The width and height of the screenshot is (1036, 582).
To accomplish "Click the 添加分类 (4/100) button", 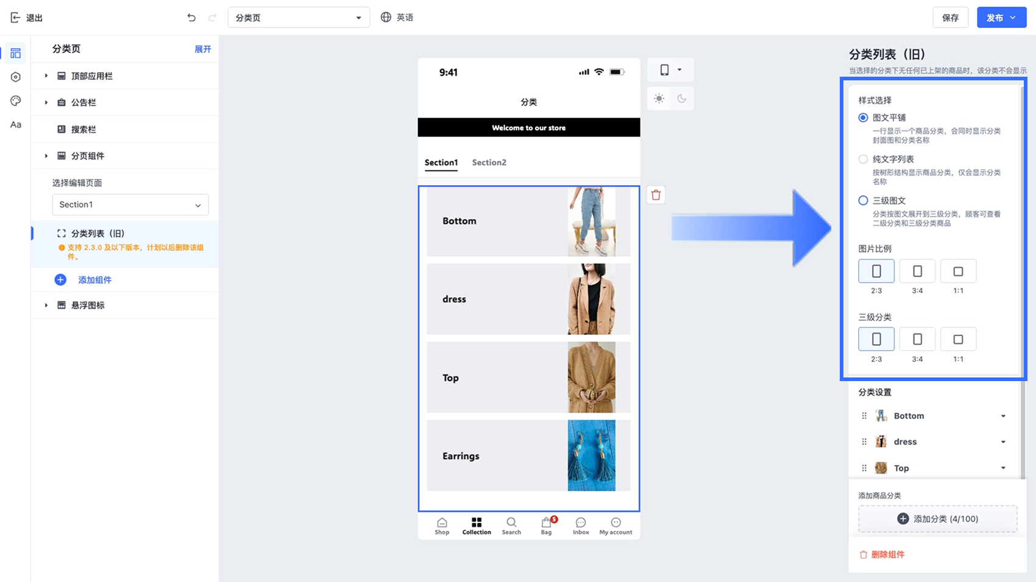I will pos(938,519).
